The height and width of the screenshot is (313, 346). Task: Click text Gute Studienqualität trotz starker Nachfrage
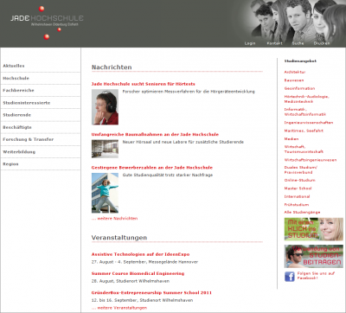click(x=168, y=175)
